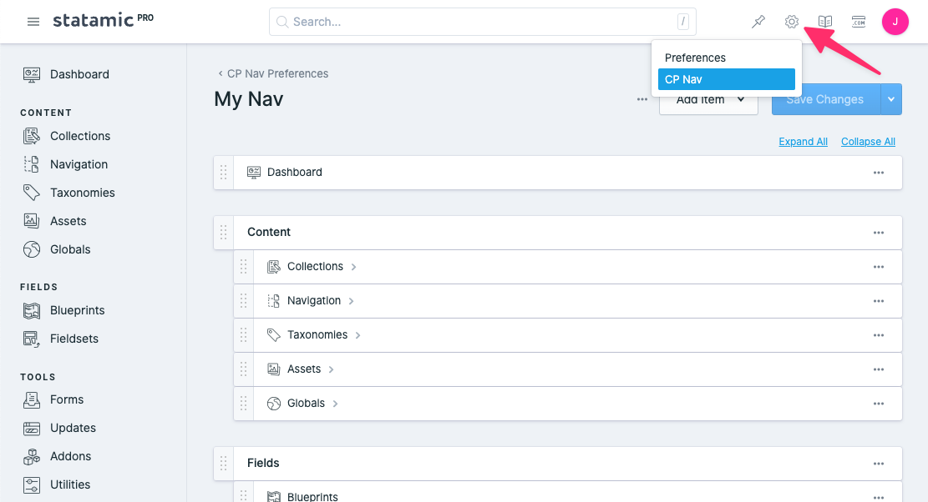The height and width of the screenshot is (502, 928).
Task: Click the Globals icon under Content
Action: [31, 248]
